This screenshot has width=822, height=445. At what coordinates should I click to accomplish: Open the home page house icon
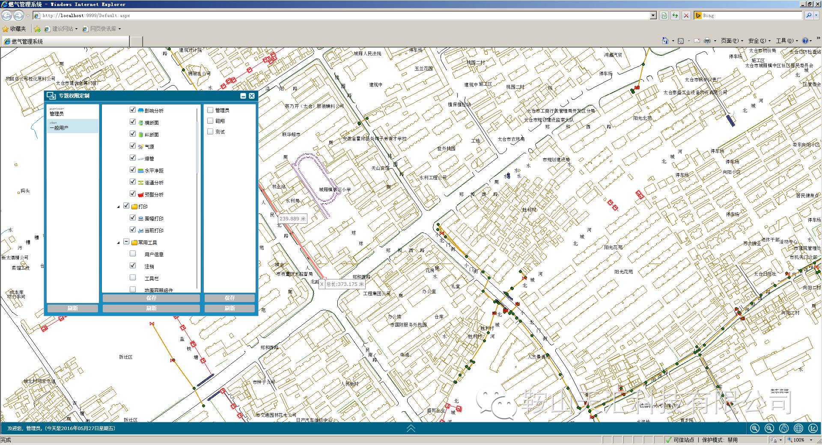point(665,41)
